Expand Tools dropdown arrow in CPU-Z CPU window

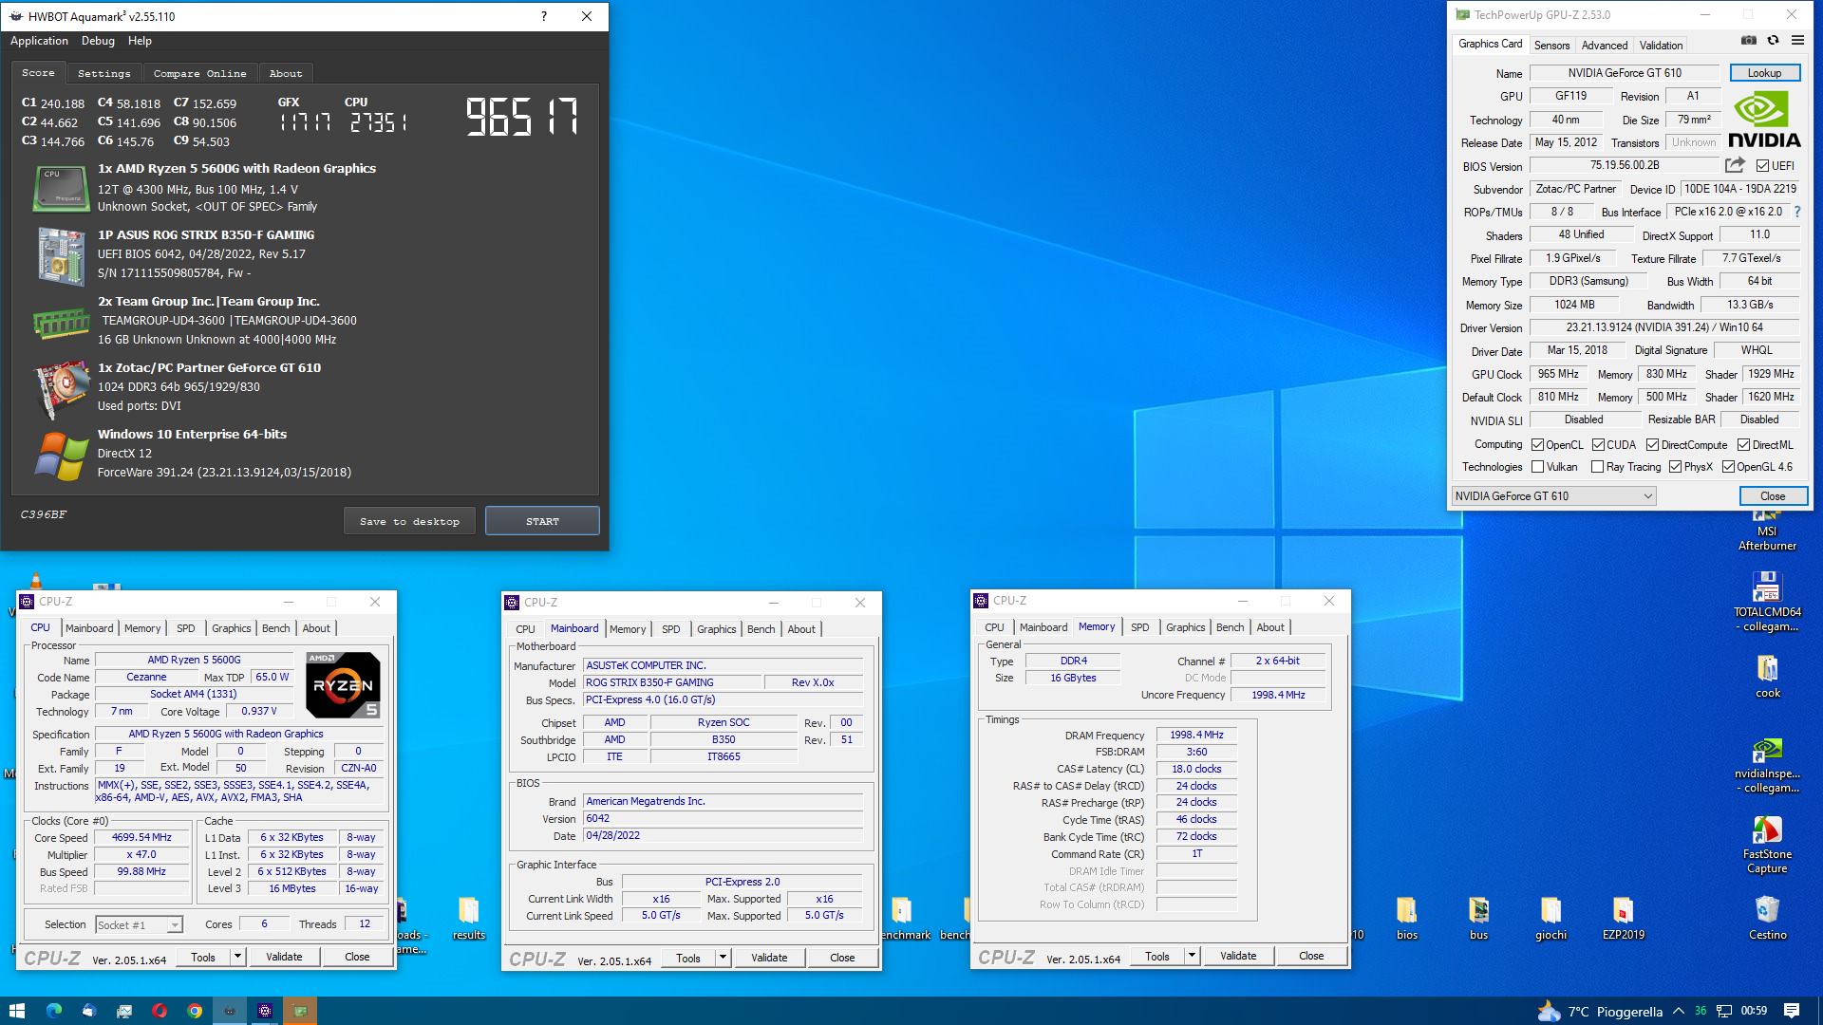[238, 957]
